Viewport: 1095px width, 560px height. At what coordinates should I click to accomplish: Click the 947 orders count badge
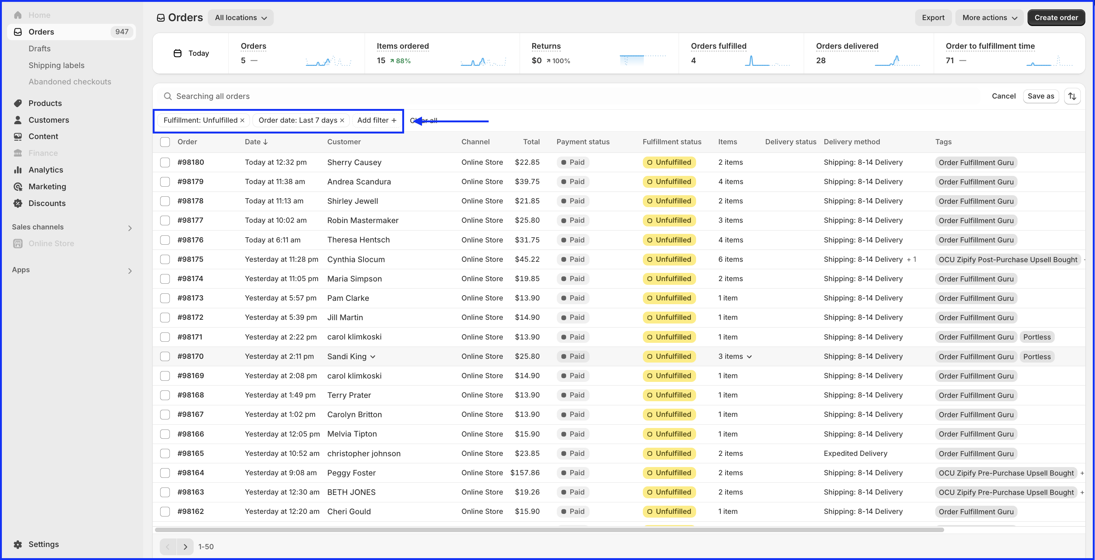tap(121, 32)
